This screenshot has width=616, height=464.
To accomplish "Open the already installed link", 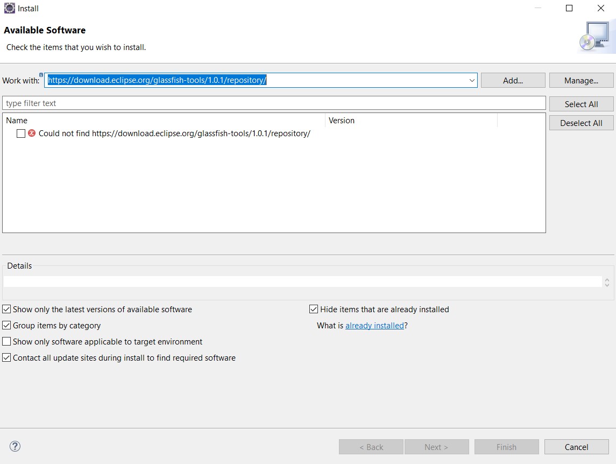I will pos(374,326).
